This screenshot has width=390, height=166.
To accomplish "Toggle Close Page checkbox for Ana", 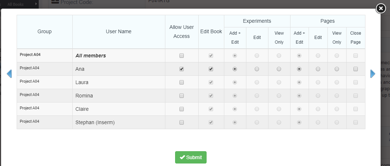I will tap(356, 69).
